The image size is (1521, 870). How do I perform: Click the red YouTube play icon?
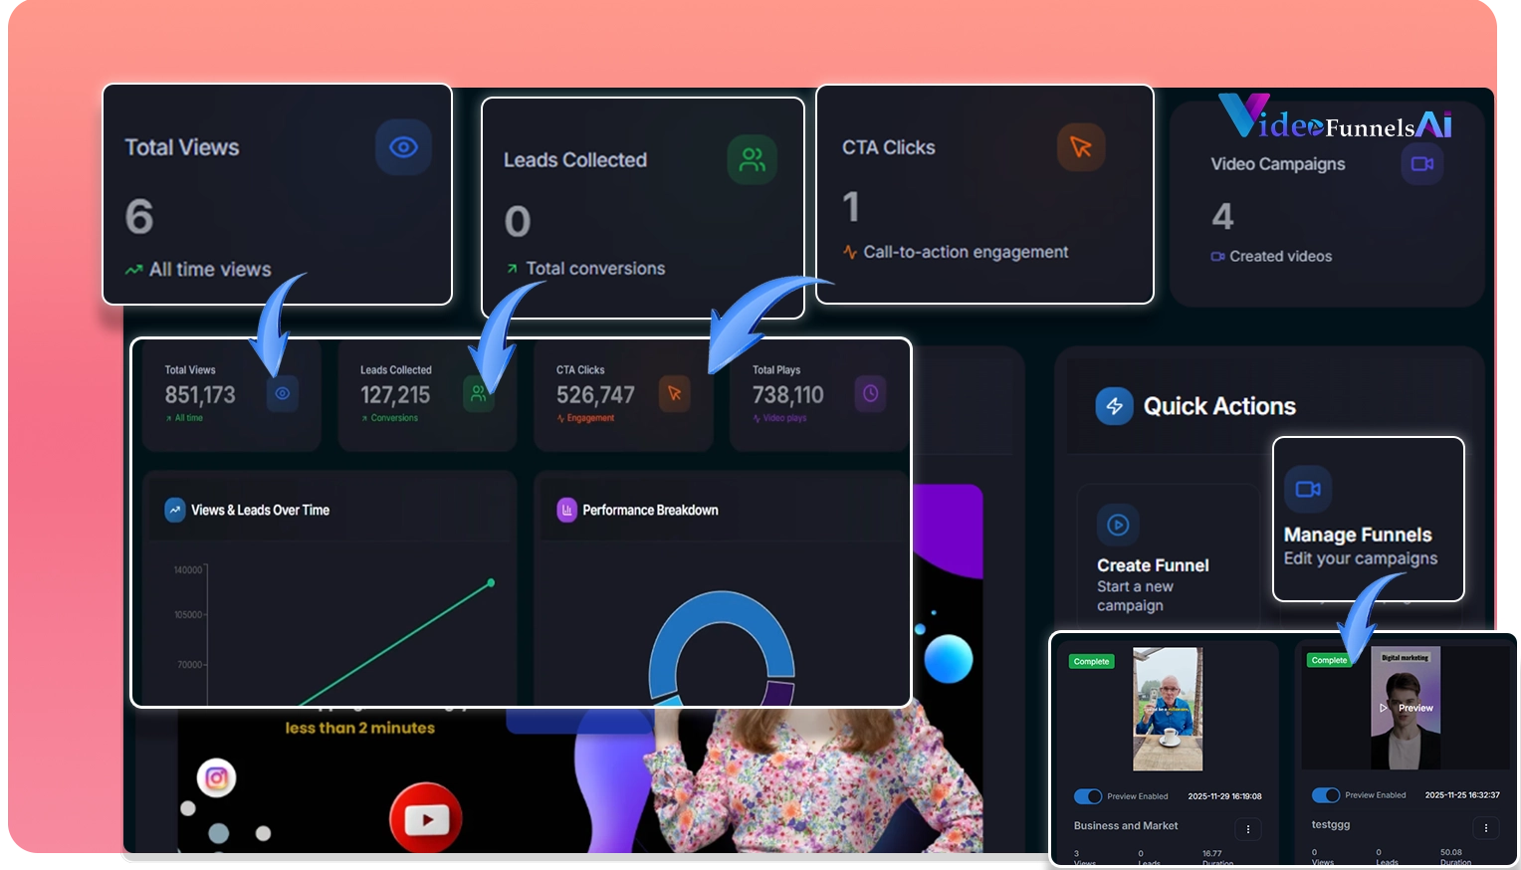pyautogui.click(x=426, y=819)
